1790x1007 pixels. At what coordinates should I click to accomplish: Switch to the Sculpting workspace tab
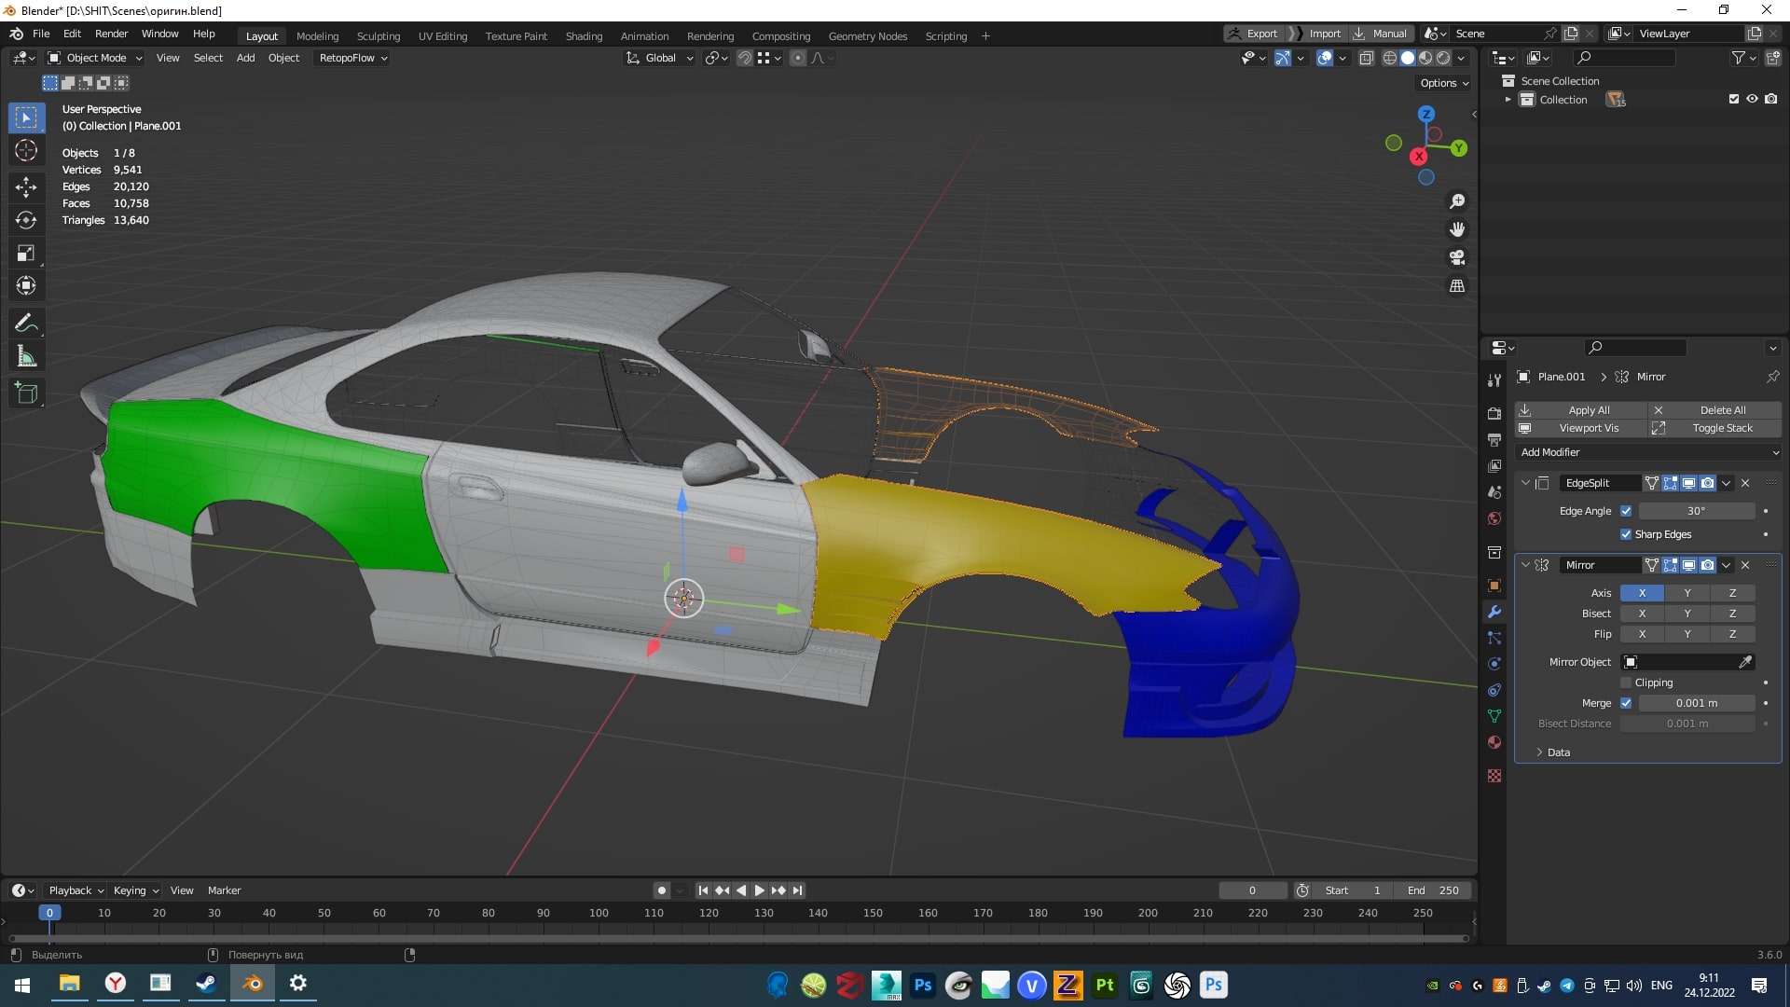378,36
